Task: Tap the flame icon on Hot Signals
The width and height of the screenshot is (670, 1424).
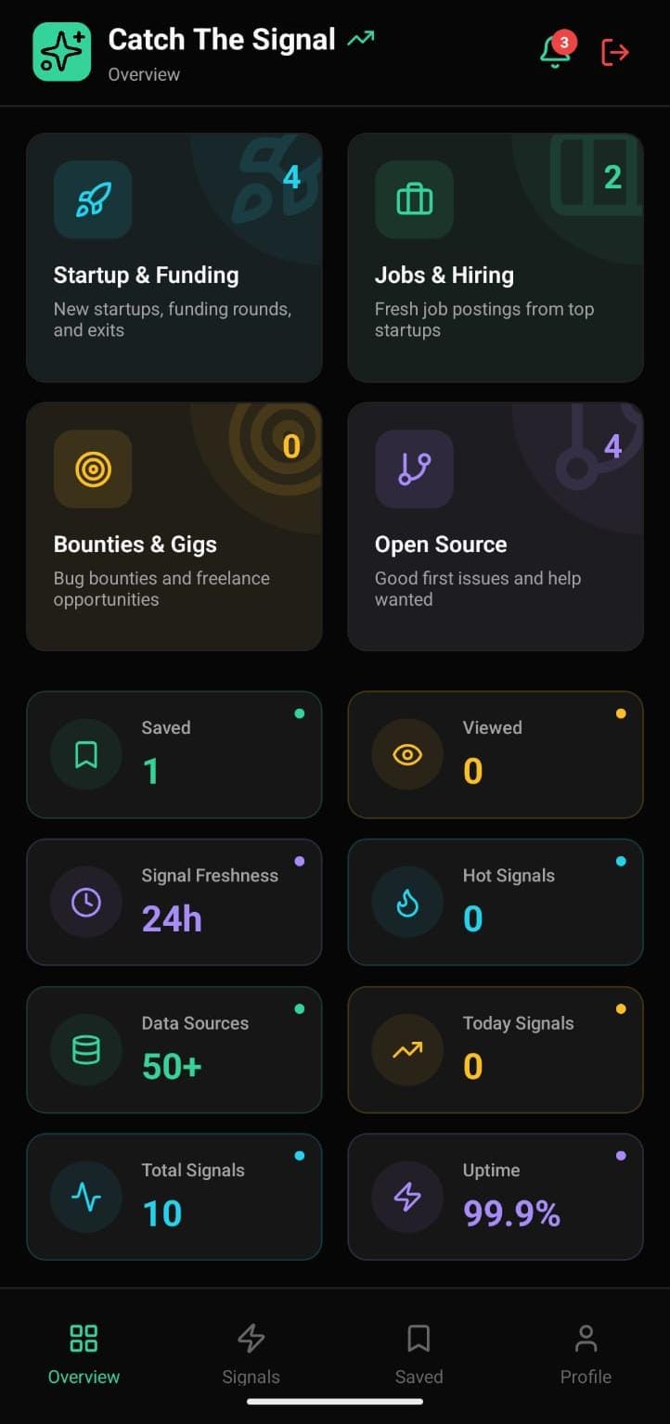Action: (406, 902)
